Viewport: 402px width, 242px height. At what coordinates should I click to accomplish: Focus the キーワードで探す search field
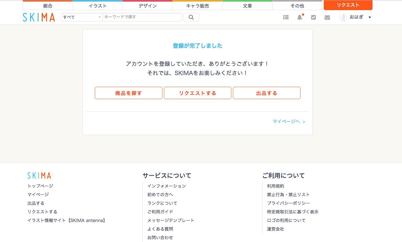click(142, 17)
